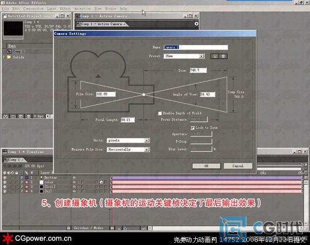
Task: Toggle the lock box on Emitter layer
Action: (x=17, y=177)
